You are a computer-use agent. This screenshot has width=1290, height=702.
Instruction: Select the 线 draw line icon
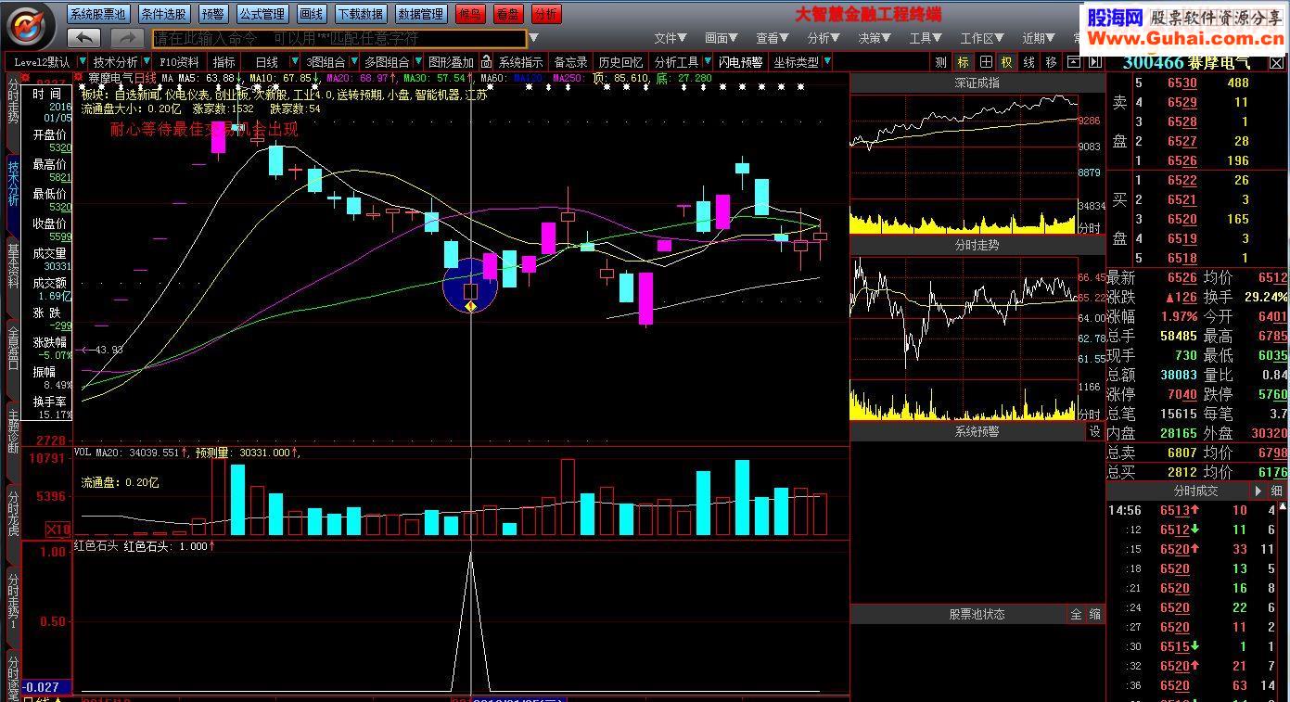[x=1029, y=62]
